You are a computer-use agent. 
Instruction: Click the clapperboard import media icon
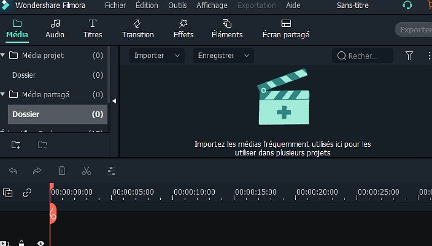283,97
